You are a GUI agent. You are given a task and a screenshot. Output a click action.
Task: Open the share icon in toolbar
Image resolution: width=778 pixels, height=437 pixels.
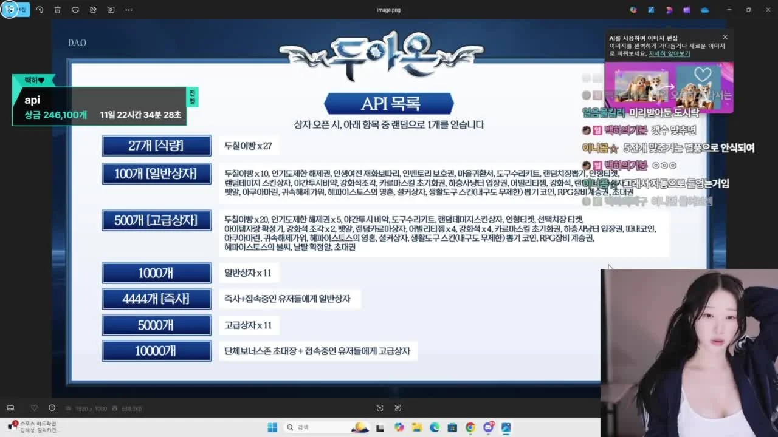(93, 10)
